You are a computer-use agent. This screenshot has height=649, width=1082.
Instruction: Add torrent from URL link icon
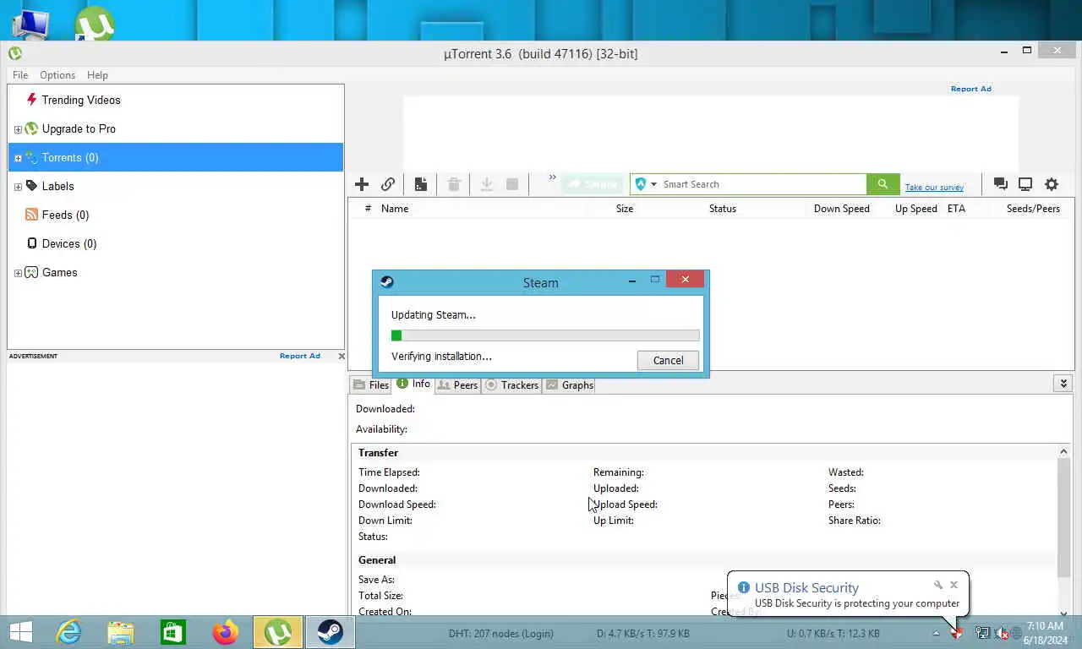388,184
